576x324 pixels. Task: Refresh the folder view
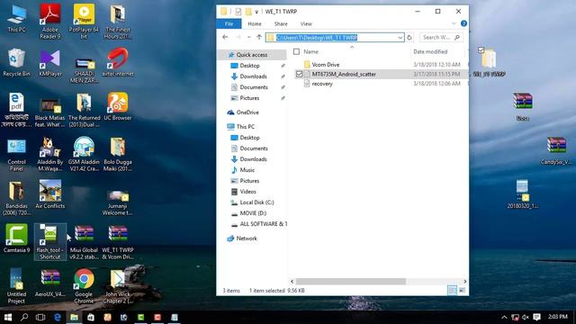pyautogui.click(x=409, y=38)
